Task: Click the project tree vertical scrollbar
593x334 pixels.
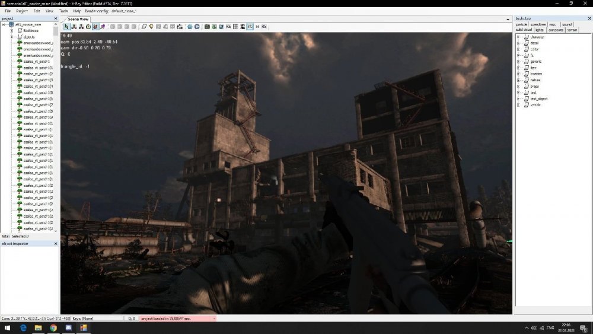Action: click(56, 127)
